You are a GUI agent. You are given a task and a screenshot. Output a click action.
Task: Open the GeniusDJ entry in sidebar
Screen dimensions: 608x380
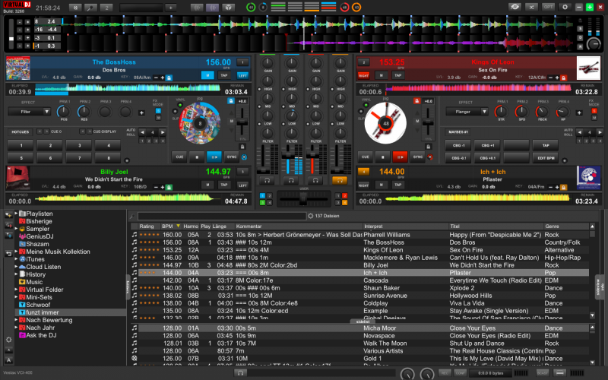coord(41,236)
